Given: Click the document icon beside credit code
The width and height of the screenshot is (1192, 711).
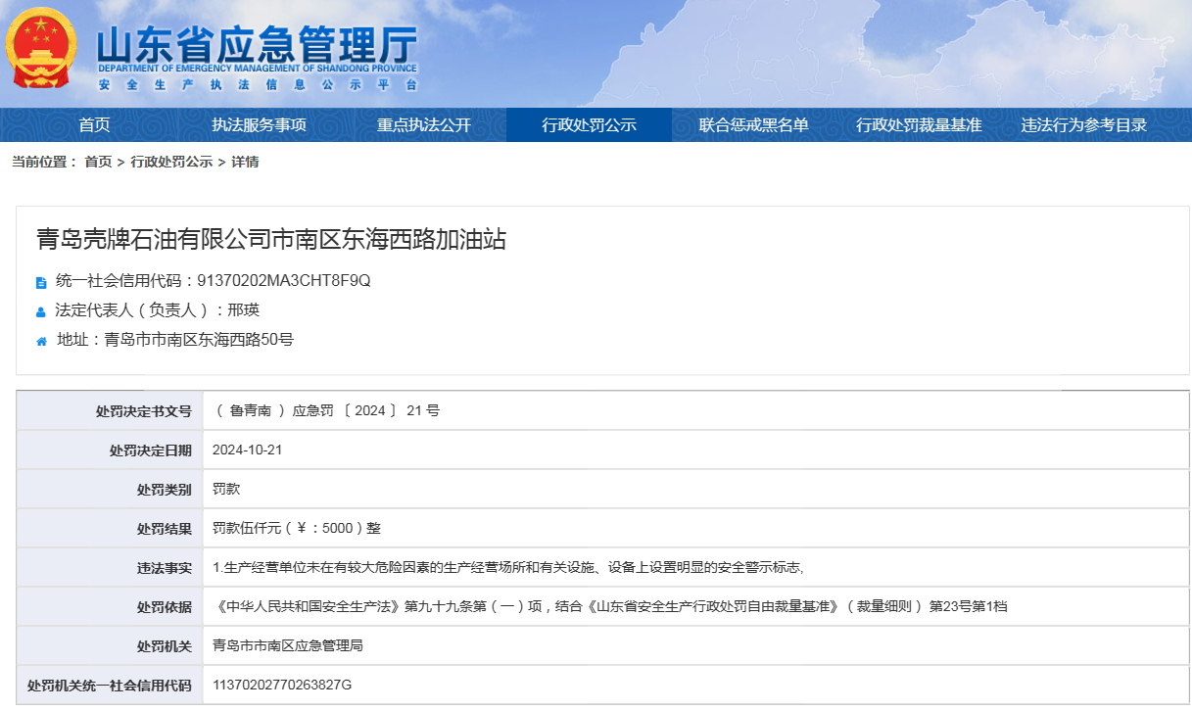Looking at the screenshot, I should [x=41, y=282].
